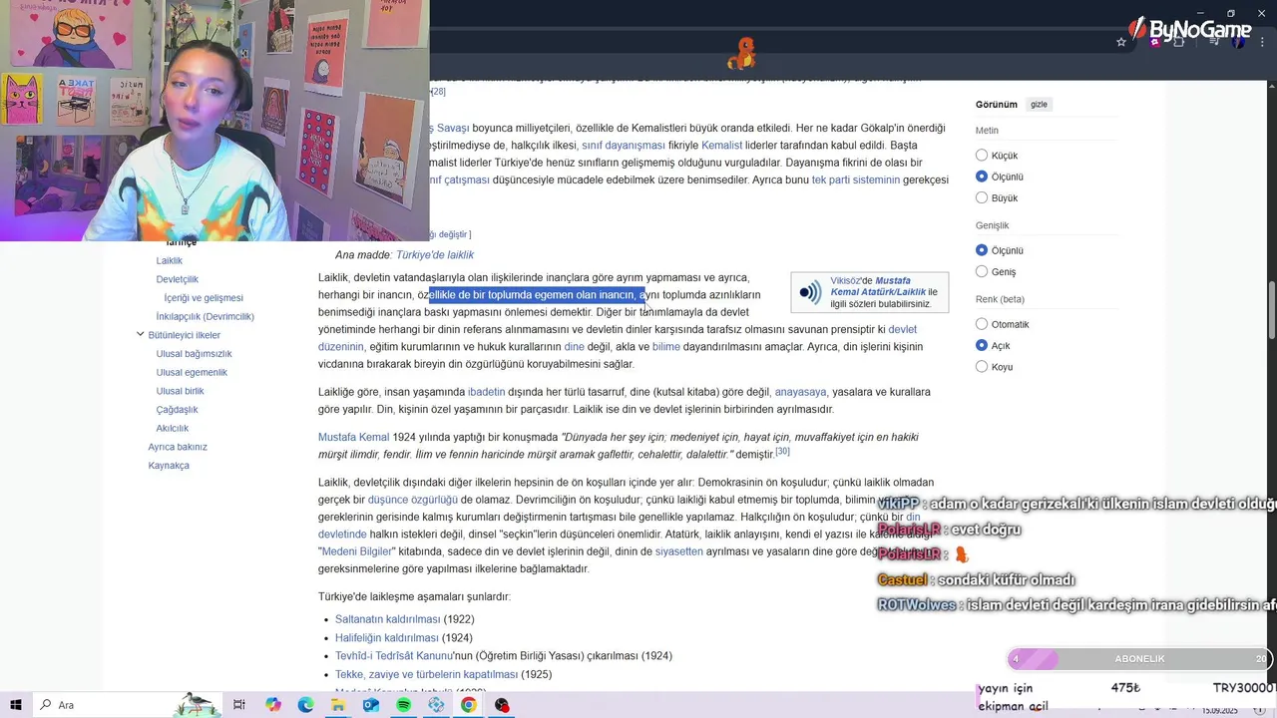Jump to Akılcılık section

click(173, 428)
